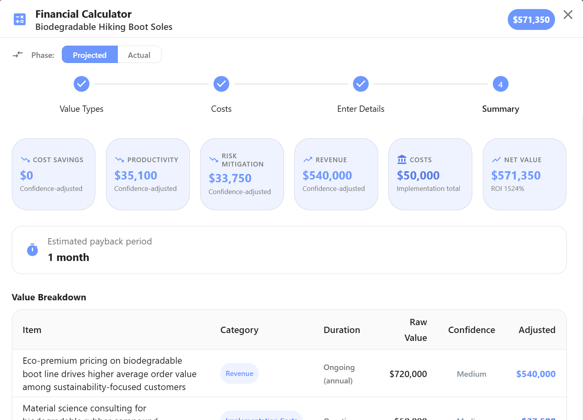
Task: Click the $571,350 total badge in header
Action: coord(531,20)
